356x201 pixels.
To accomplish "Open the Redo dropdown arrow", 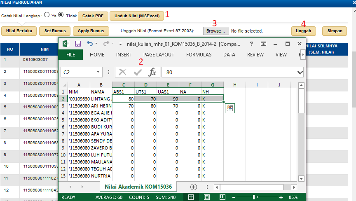I will (x=112, y=43).
